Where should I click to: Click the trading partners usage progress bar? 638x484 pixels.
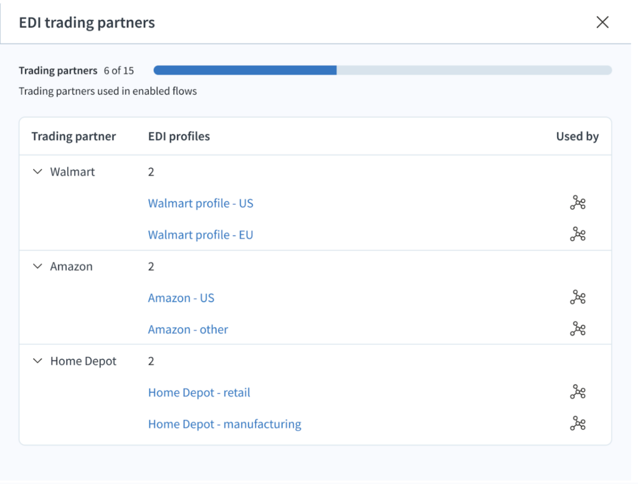(x=382, y=70)
